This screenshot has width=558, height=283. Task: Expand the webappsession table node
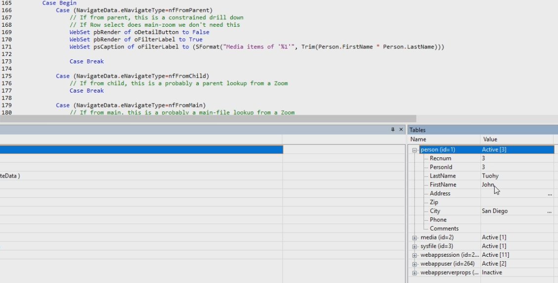[415, 255]
